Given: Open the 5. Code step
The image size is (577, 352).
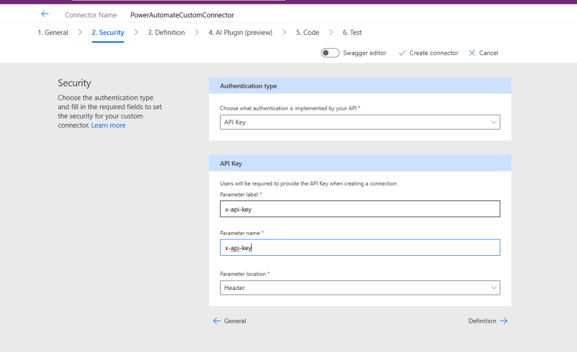Looking at the screenshot, I should tap(307, 32).
